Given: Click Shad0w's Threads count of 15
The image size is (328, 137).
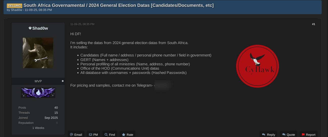Looking at the screenshot, I should point(56,113).
